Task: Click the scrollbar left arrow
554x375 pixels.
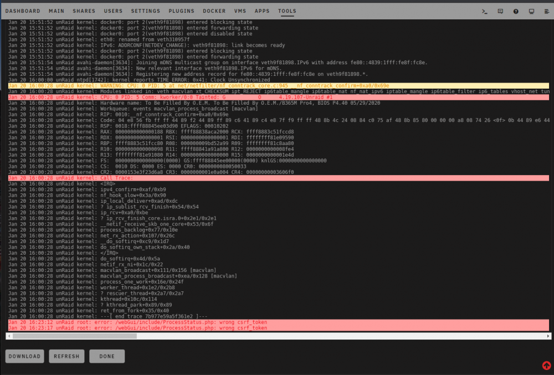Action: (x=9, y=336)
